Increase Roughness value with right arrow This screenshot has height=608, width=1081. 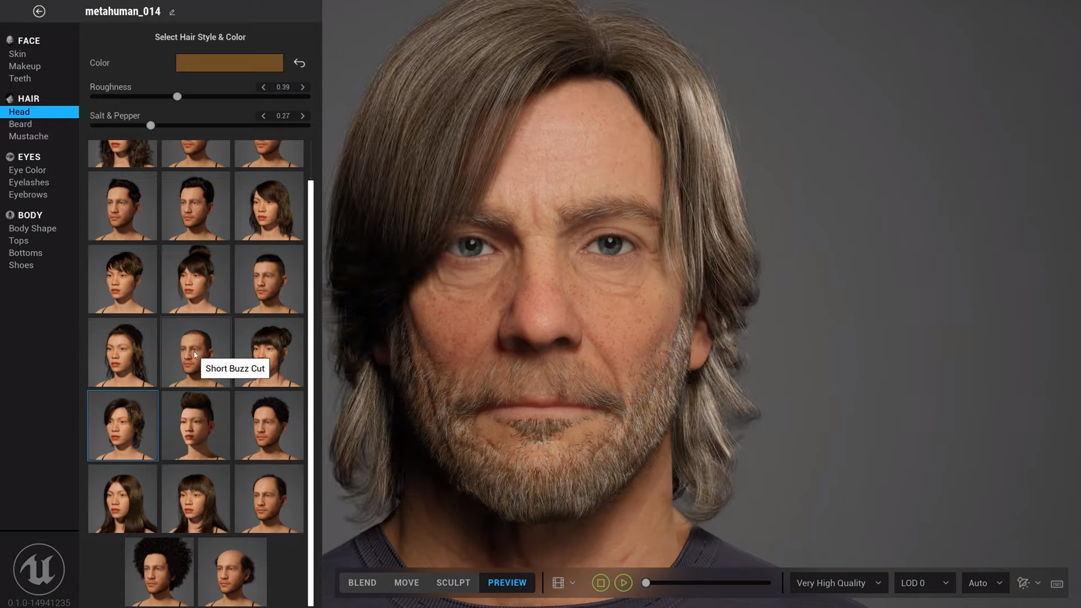pyautogui.click(x=303, y=87)
